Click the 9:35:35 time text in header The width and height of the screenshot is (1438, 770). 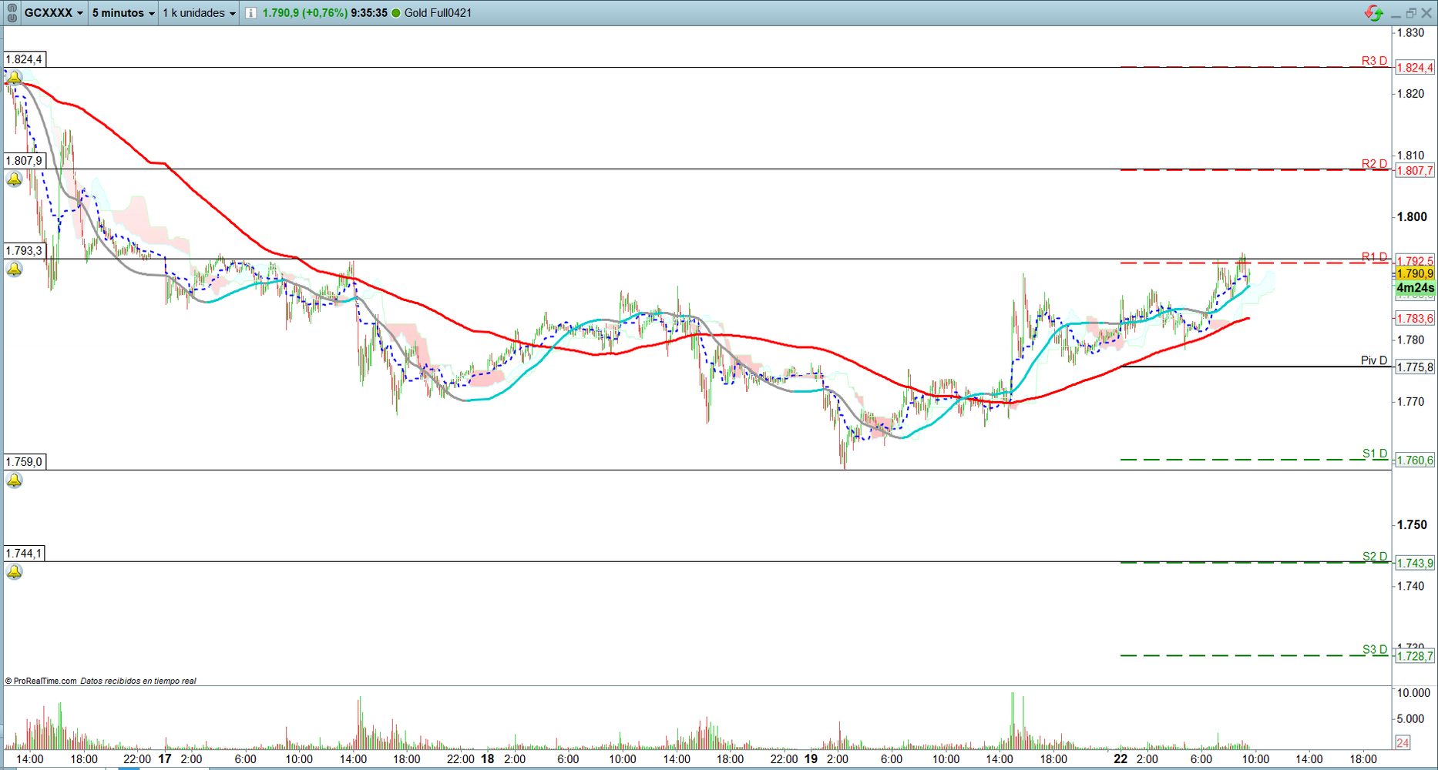pyautogui.click(x=369, y=13)
